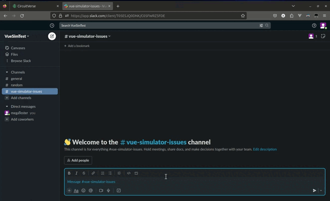Screen dimensions: 330x201
Task: Select the general channel
Action: (x=16, y=79)
